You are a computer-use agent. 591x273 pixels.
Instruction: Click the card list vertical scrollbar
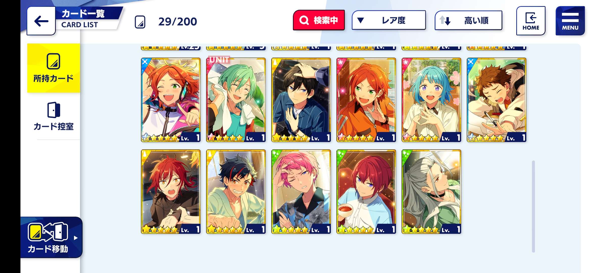(x=533, y=206)
